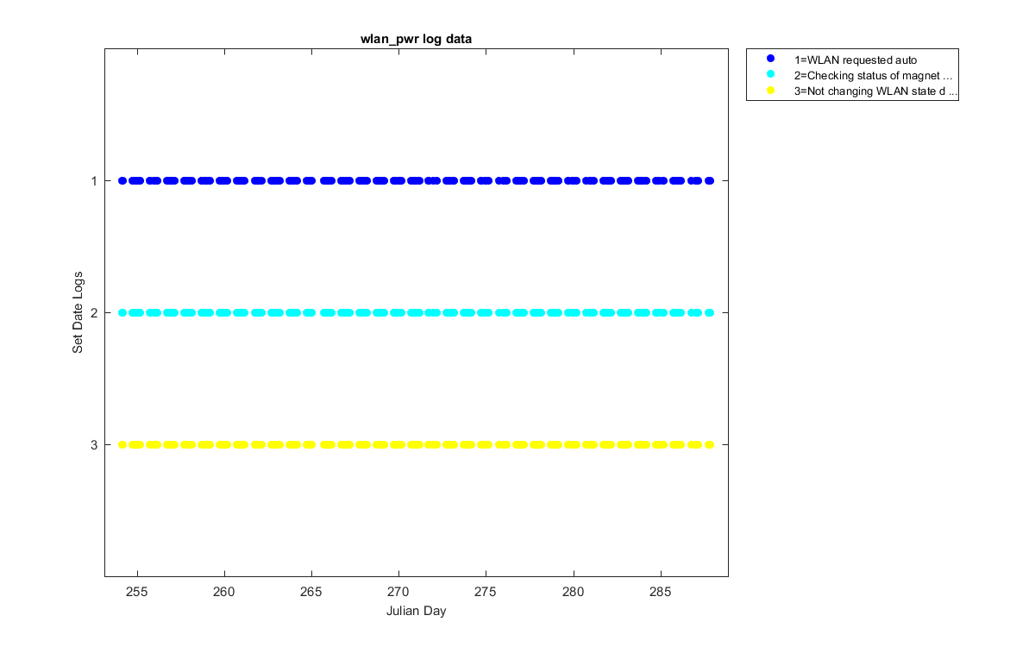Click x-axis tick label 270
The image size is (1035, 647).
pos(398,593)
